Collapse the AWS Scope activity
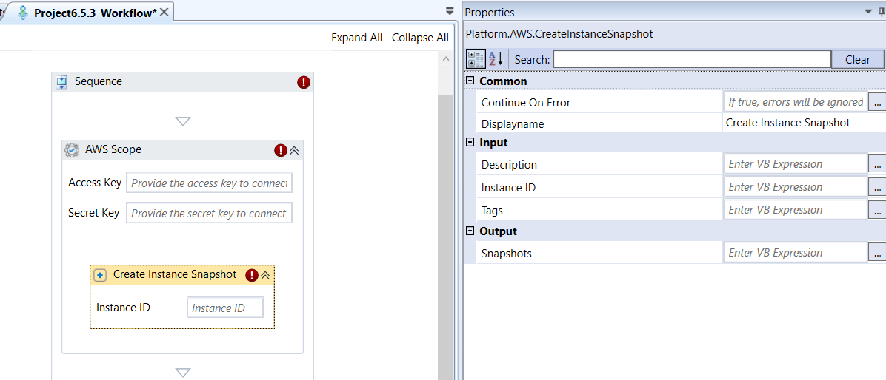Screen dimensions: 886x380 click(294, 151)
